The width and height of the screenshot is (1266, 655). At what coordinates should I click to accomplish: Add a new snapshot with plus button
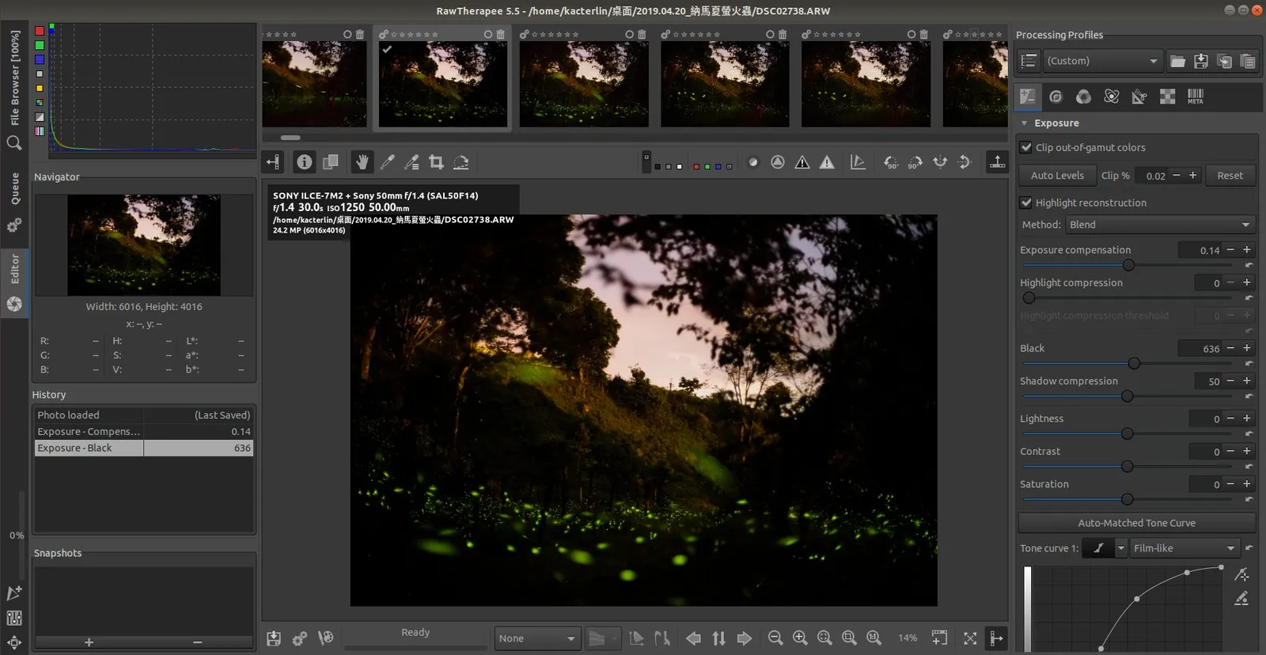coord(89,642)
